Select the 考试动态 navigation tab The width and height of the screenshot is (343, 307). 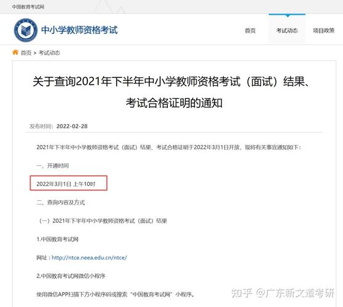287,31
